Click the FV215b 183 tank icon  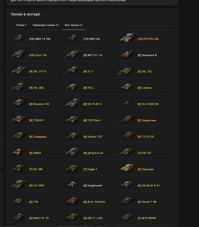coord(127,38)
